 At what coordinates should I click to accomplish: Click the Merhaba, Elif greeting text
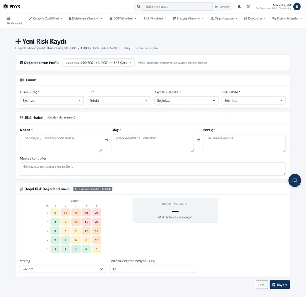point(281,5)
